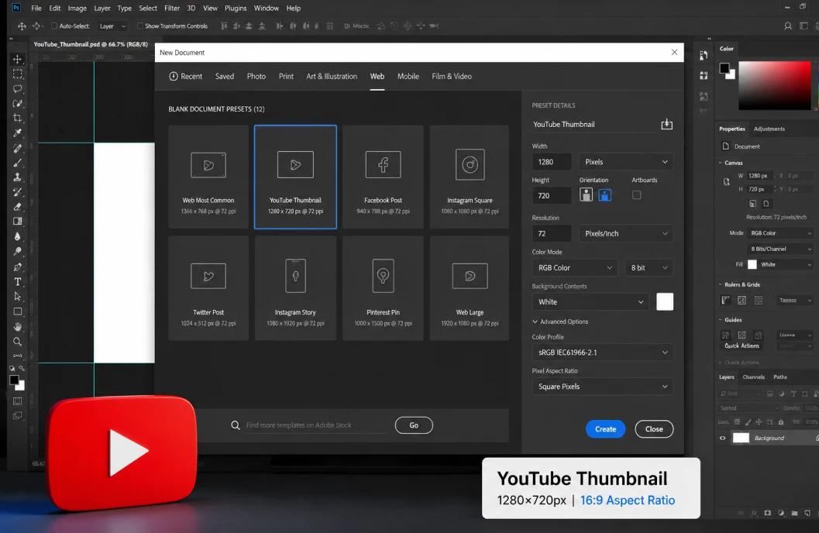The image size is (819, 533).
Task: Open the RGB Color mode dropdown
Action: click(575, 268)
